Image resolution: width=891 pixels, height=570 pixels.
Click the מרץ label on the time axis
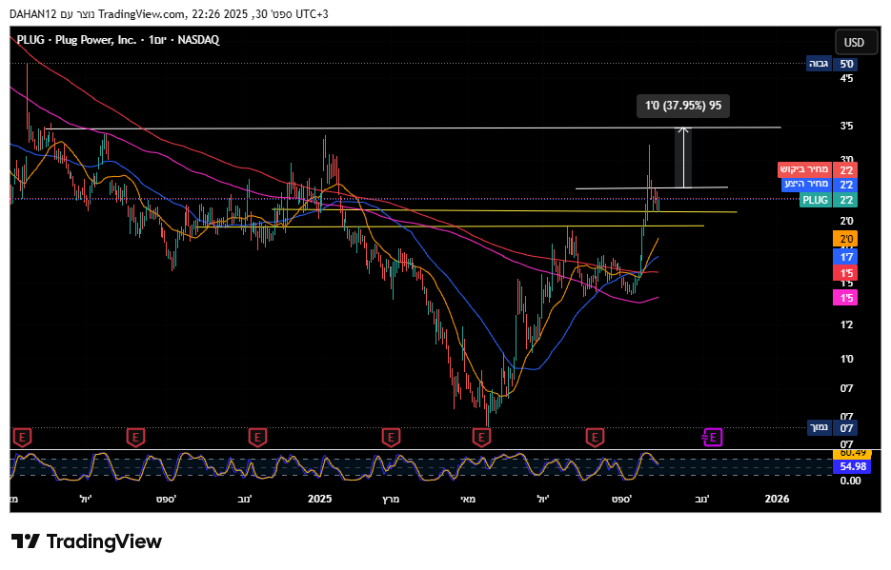391,499
